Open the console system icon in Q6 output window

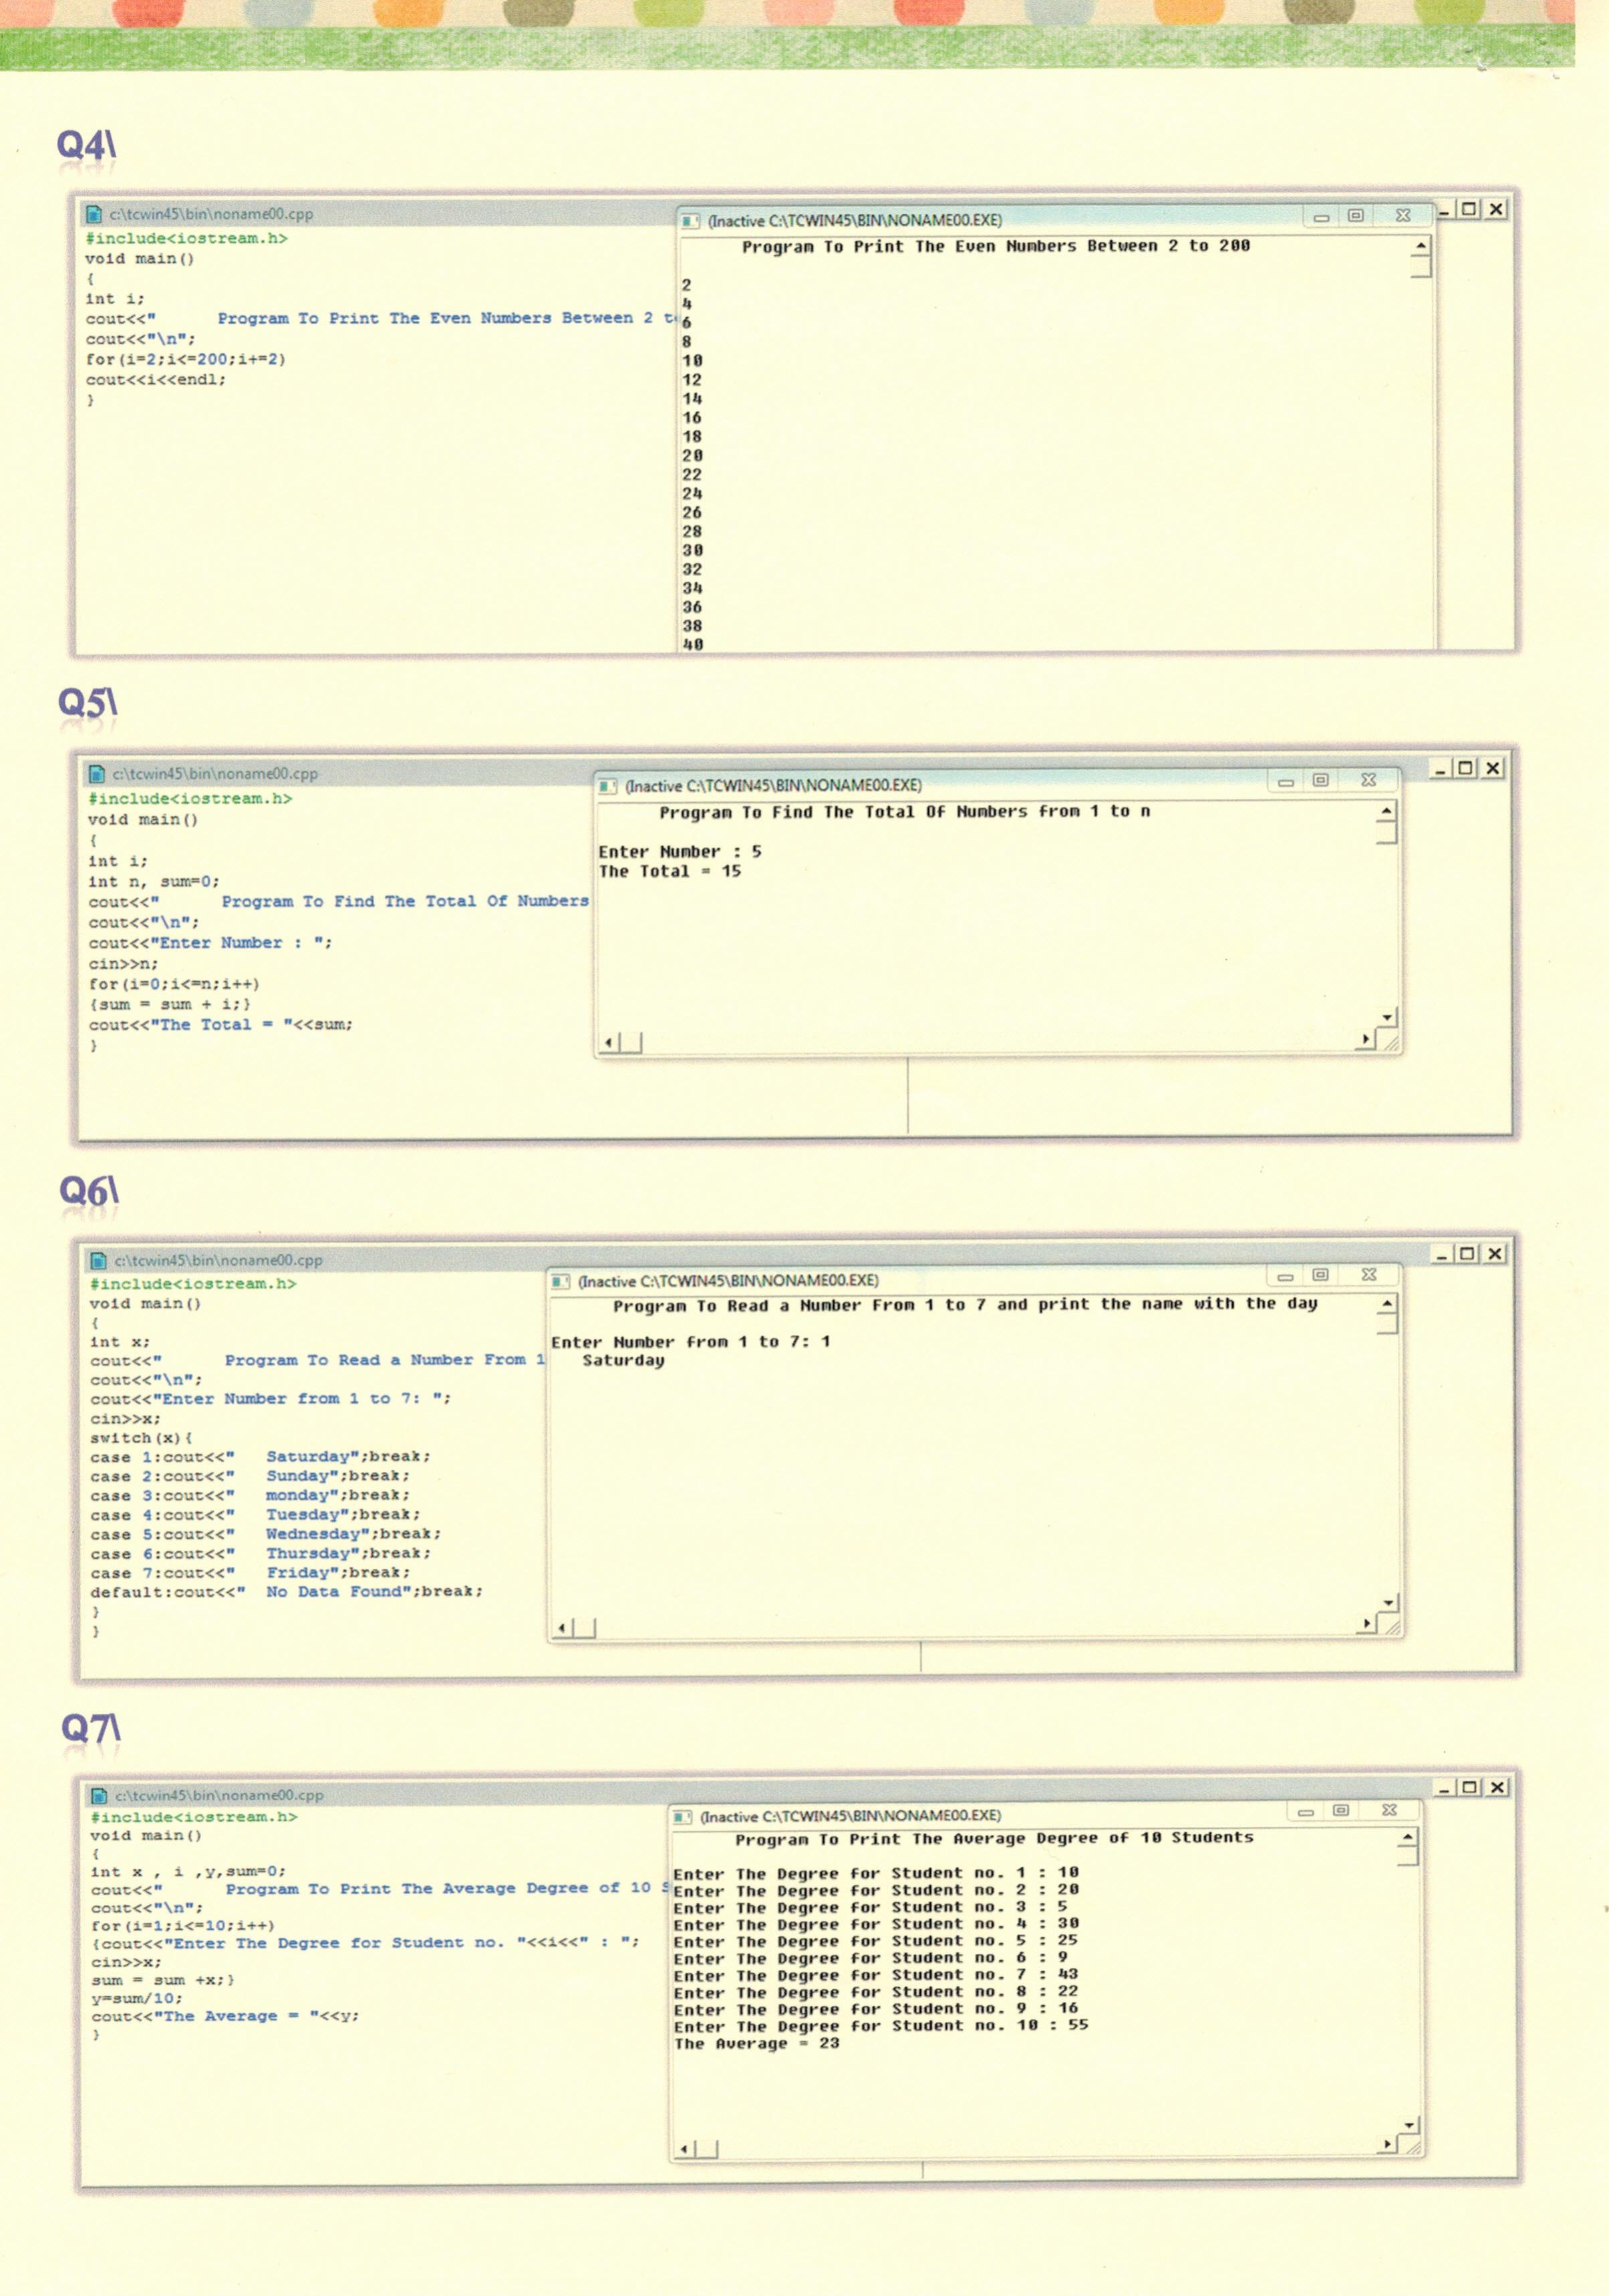click(561, 1281)
